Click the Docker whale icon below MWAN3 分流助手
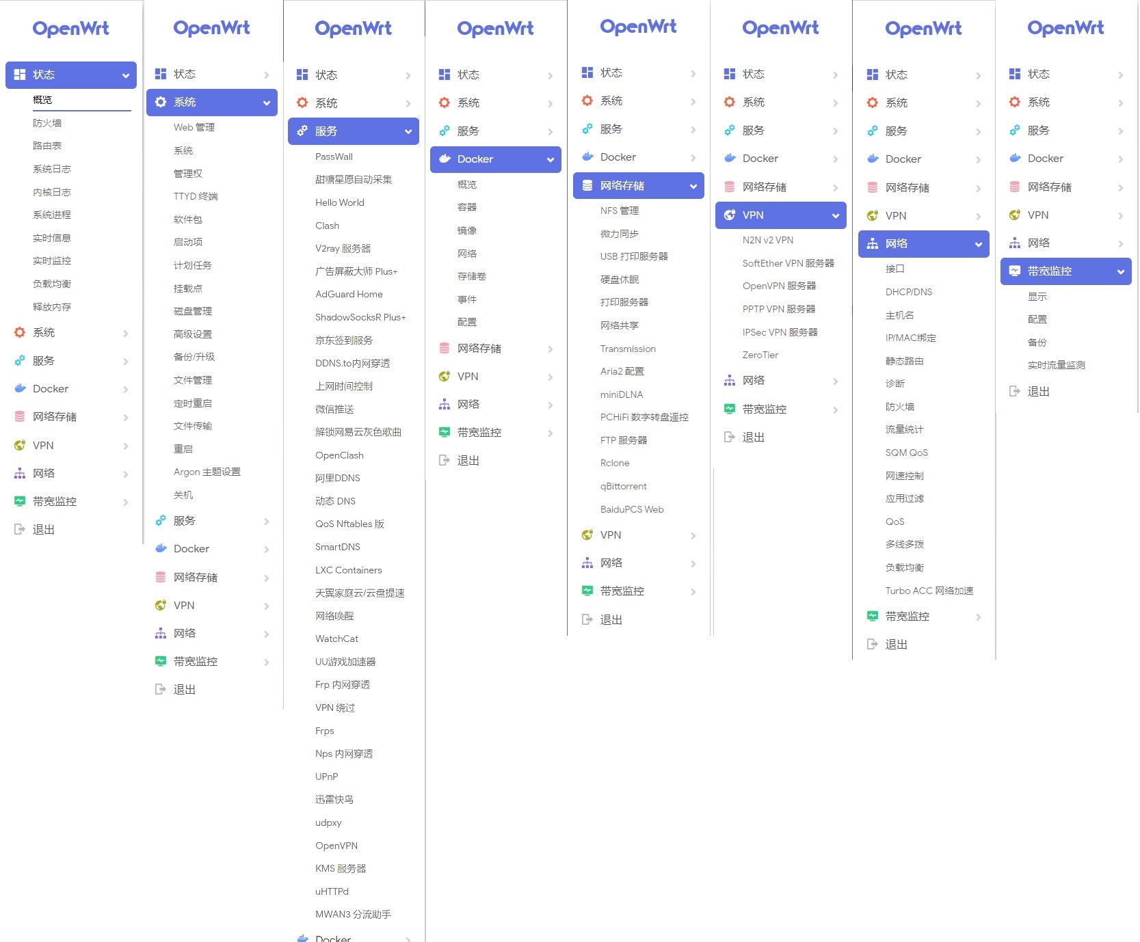 click(302, 938)
